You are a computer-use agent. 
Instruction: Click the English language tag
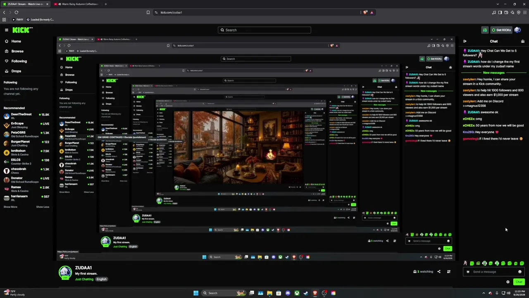click(102, 279)
